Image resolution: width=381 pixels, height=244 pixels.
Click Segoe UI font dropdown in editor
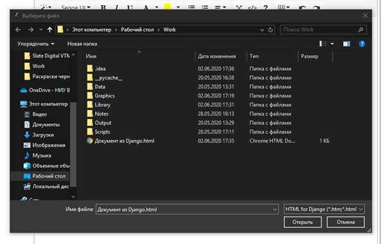point(76,7)
